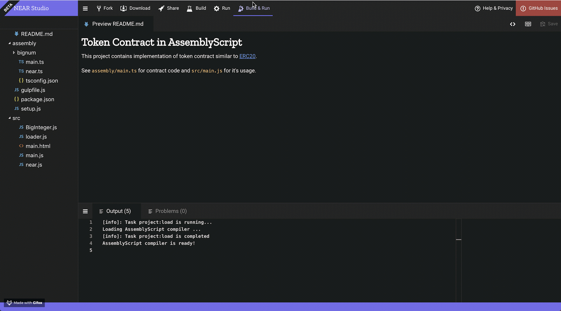This screenshot has width=561, height=311.
Task: Follow the ERC20 link in README
Action: [248, 56]
